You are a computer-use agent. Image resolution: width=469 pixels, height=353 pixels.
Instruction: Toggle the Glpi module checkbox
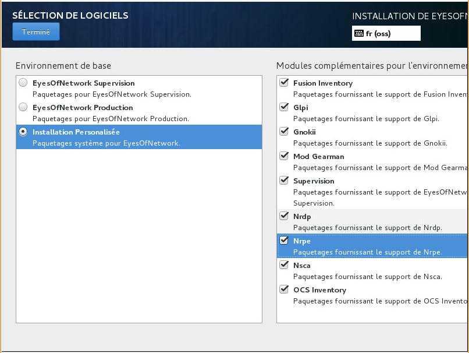point(284,107)
